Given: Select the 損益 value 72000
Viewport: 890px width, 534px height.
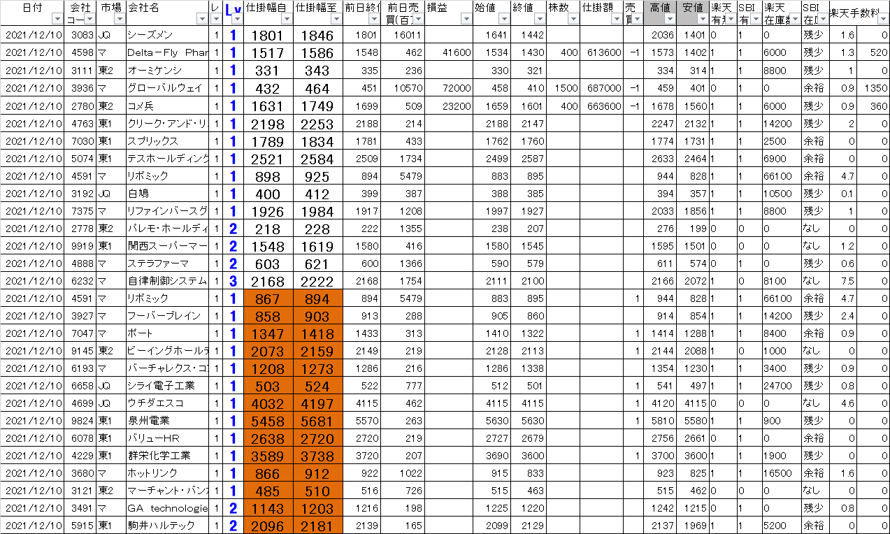Looking at the screenshot, I should pos(449,88).
